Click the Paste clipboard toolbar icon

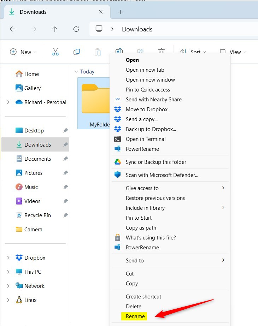coord(98,52)
